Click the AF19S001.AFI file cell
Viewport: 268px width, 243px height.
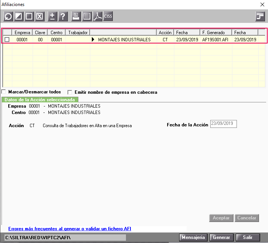click(215, 40)
